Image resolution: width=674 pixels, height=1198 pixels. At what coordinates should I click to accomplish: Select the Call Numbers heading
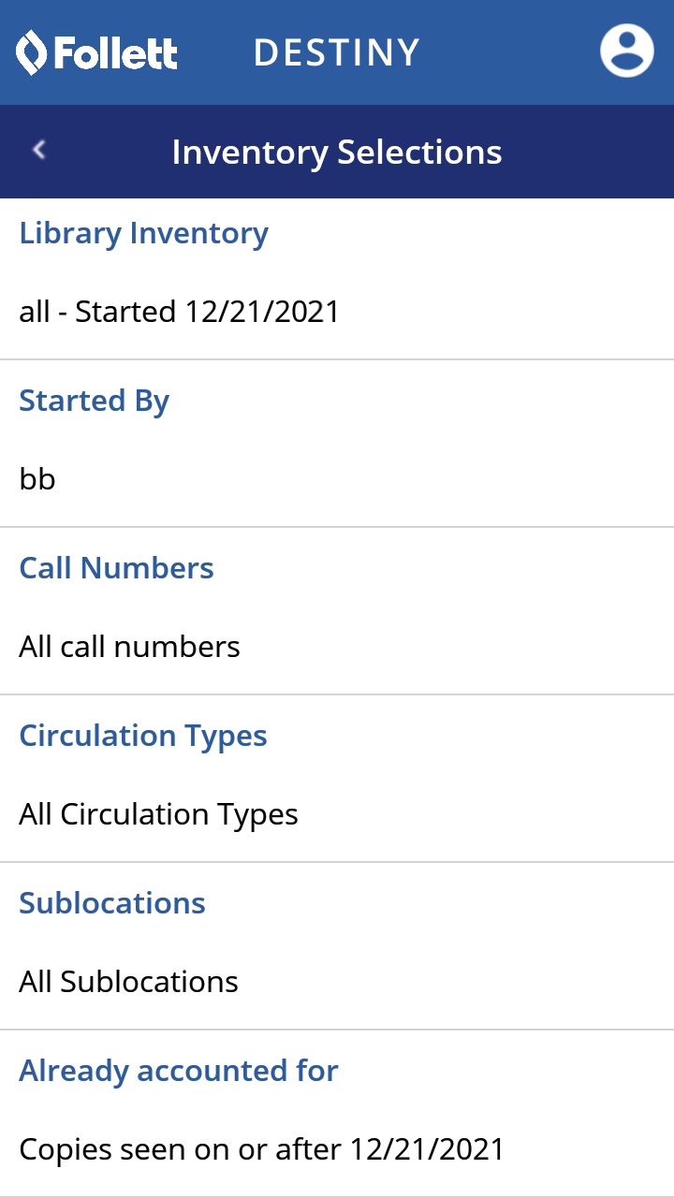pyautogui.click(x=117, y=568)
